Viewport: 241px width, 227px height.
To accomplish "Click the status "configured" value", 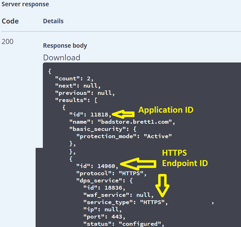I will [x=140, y=224].
